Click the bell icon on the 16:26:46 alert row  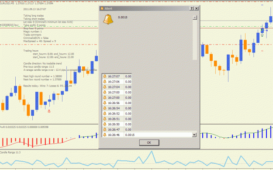coord(105,135)
